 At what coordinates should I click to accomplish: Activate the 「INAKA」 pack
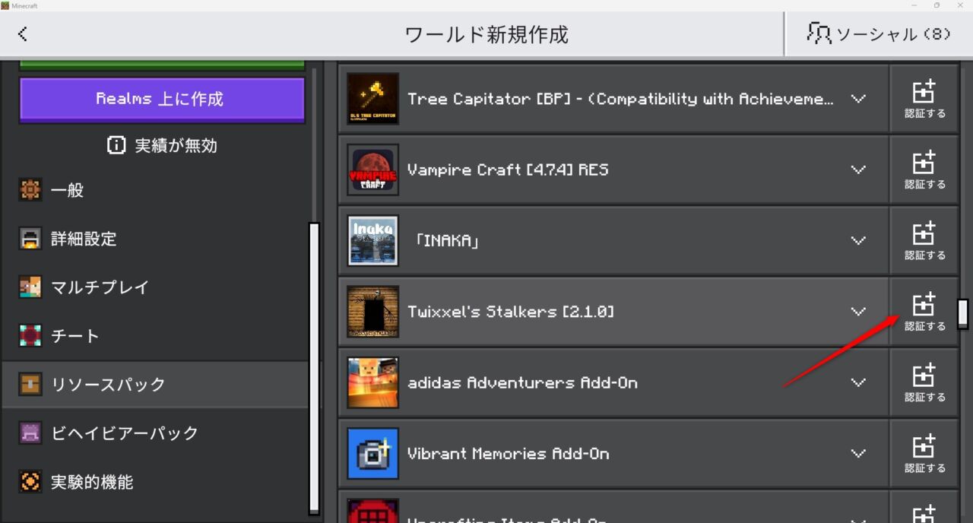[924, 240]
